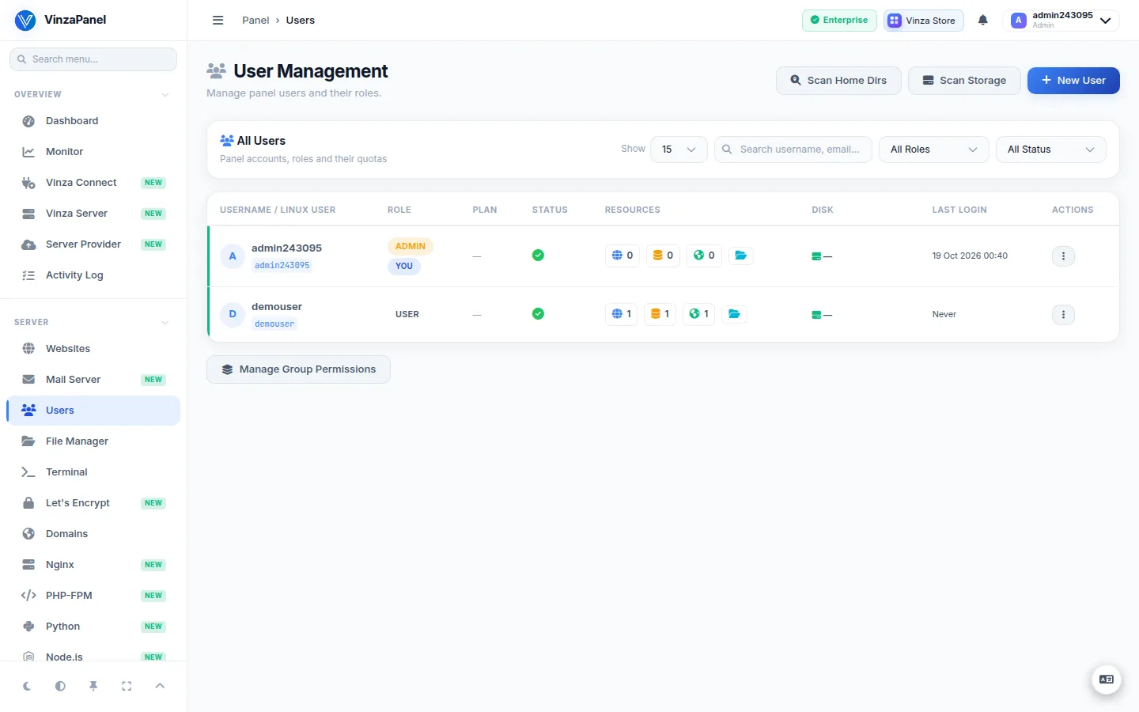Click the Websites globe icon

point(28,349)
